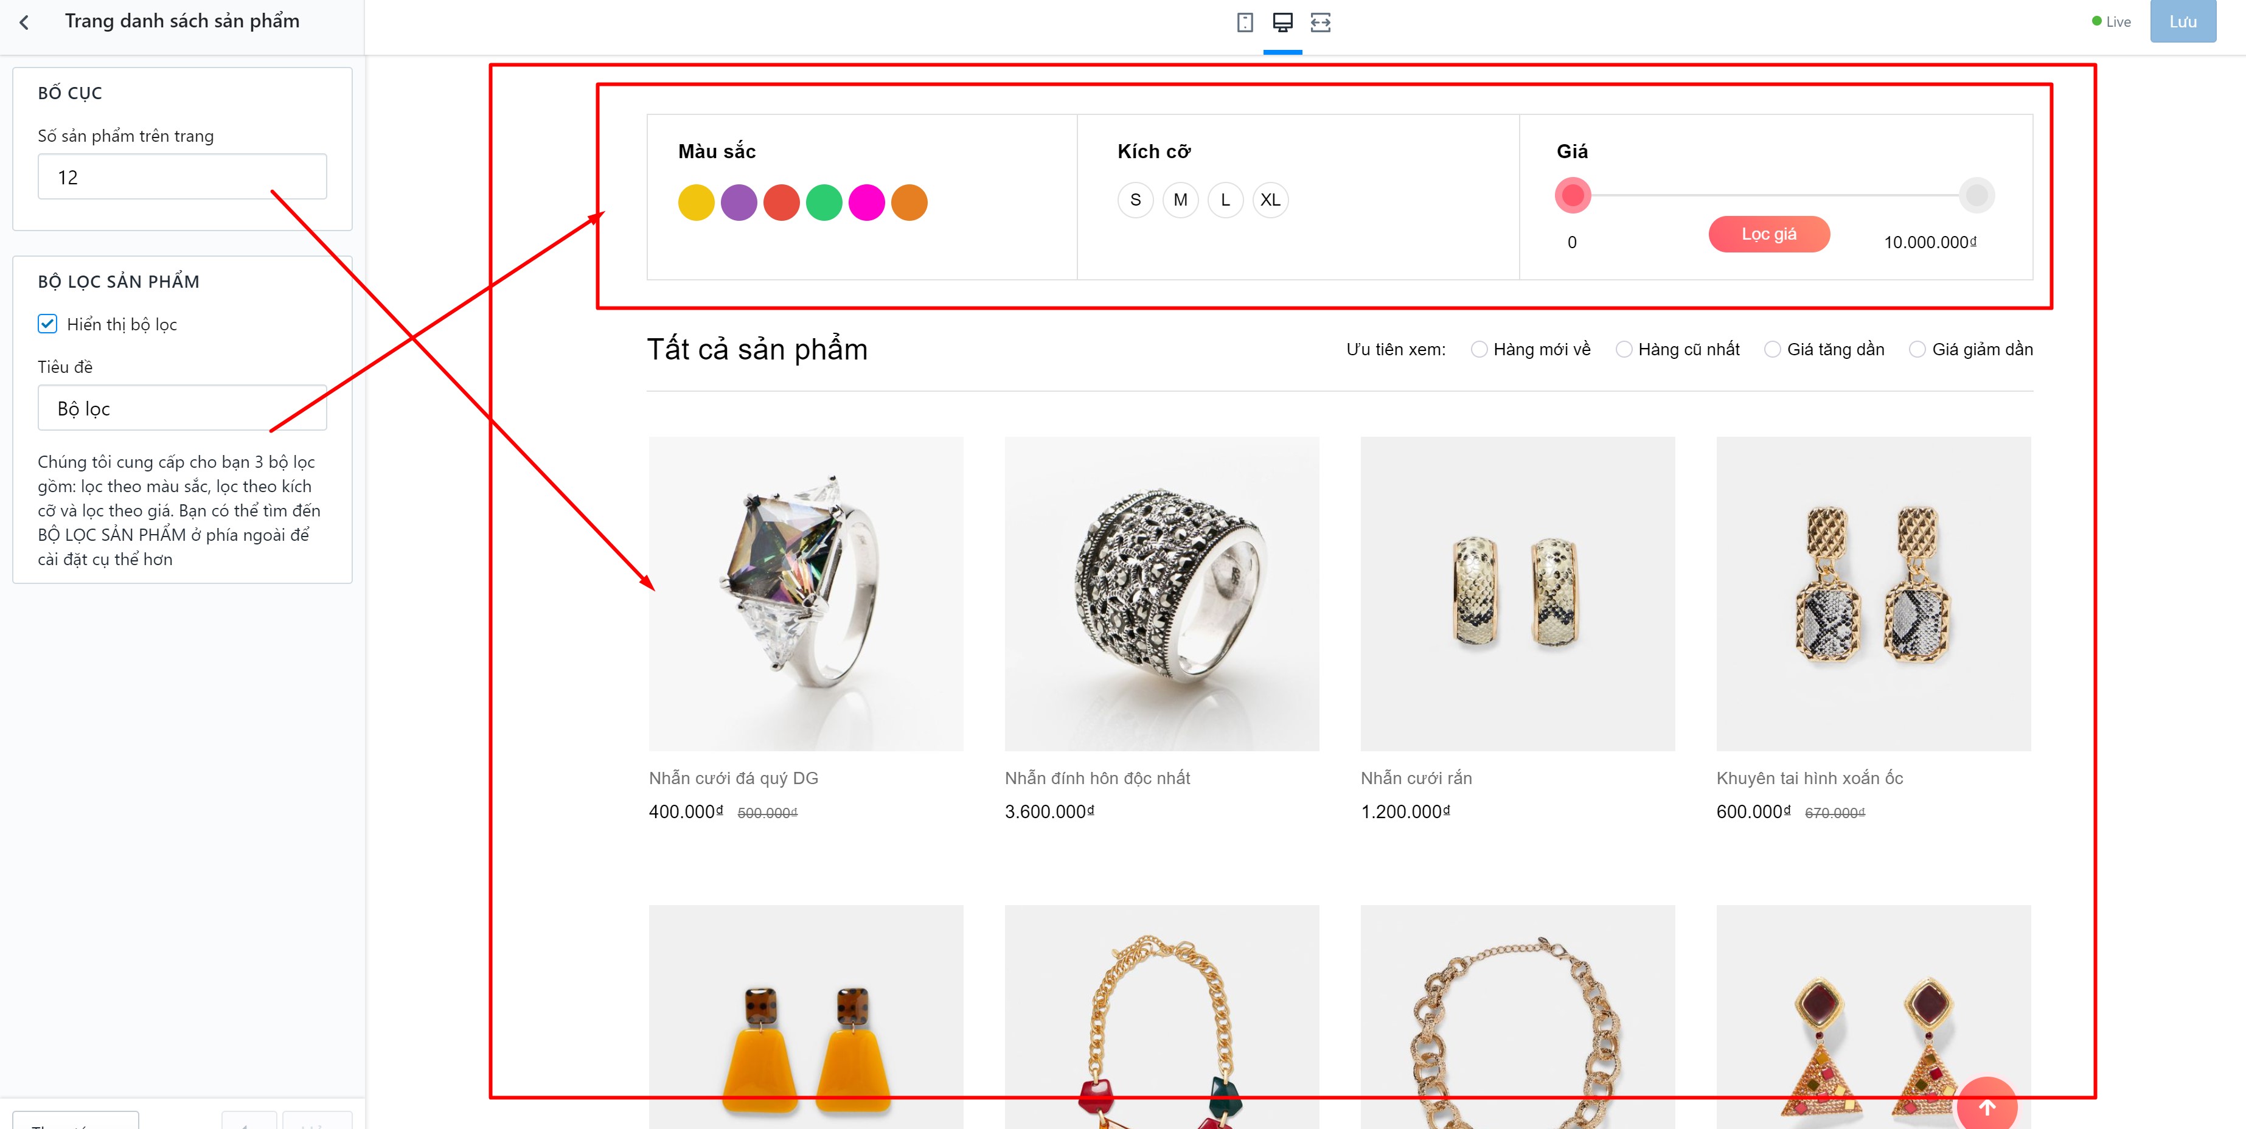
Task: Click the minimum price slider handle
Action: tap(1573, 195)
